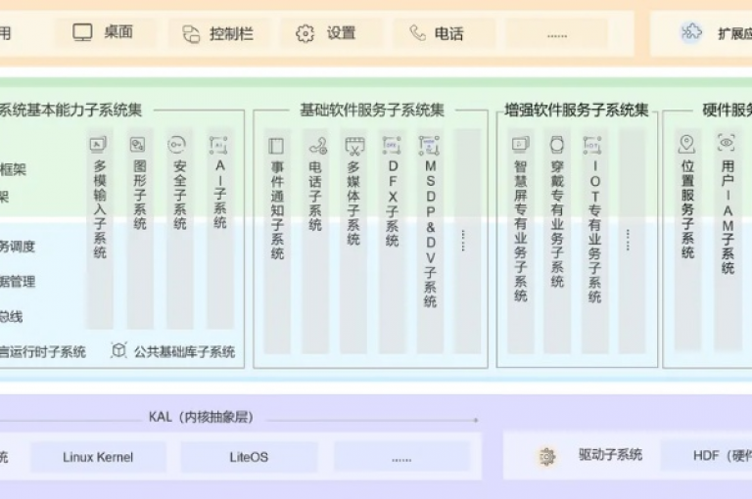Click the AI子系统 icon

218,145
